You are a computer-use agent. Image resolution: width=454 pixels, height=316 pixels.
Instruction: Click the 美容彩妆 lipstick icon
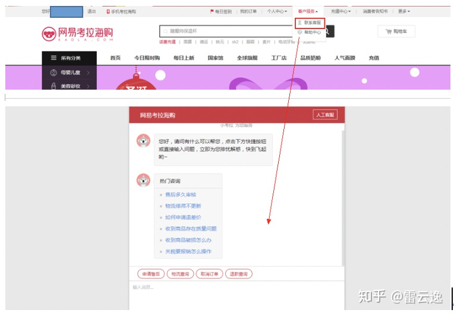tap(53, 86)
